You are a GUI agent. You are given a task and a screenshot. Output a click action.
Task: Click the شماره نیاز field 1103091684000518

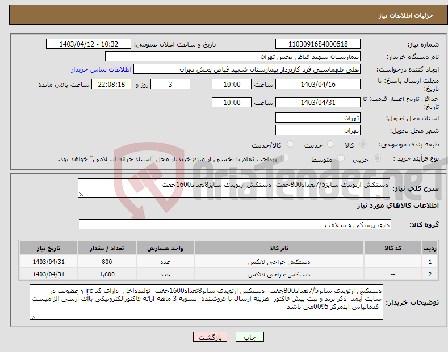point(318,44)
